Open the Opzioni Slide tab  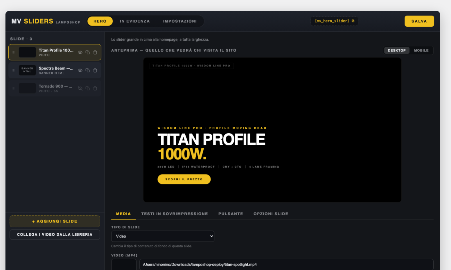(x=271, y=214)
